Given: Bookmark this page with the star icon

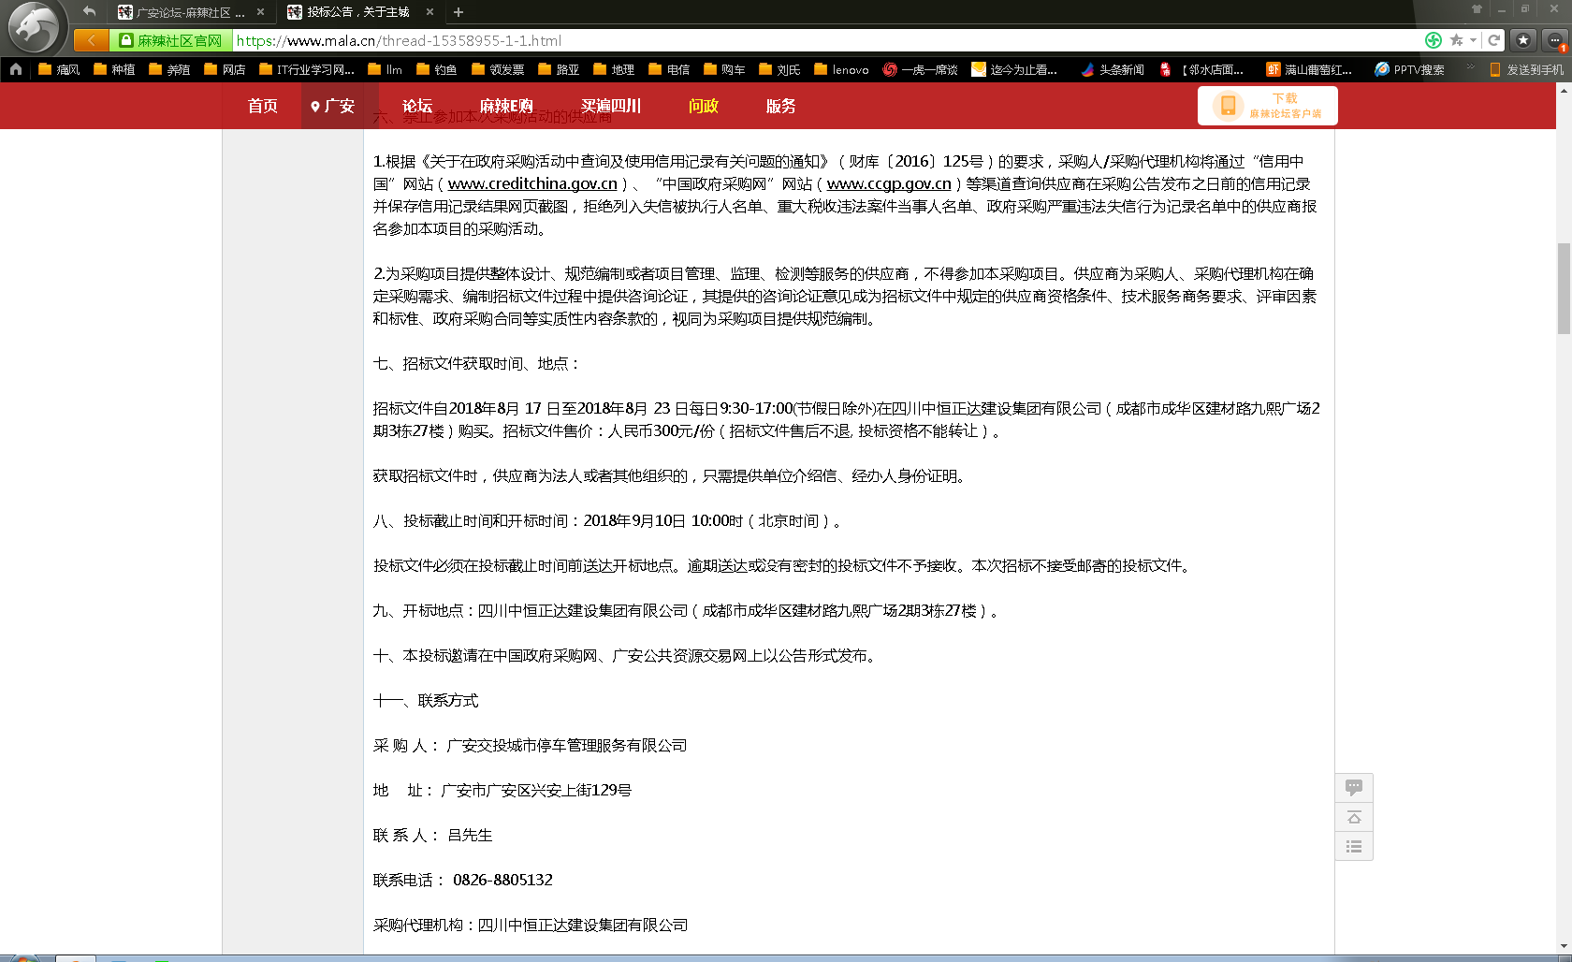Looking at the screenshot, I should [1456, 40].
